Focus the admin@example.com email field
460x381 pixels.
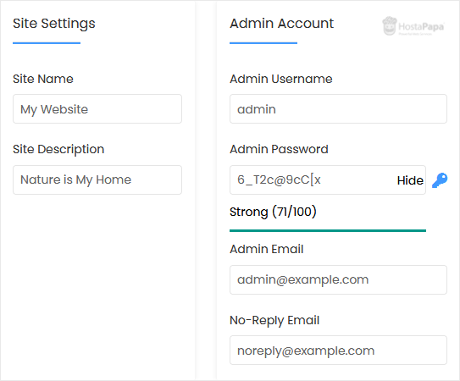[338, 279]
